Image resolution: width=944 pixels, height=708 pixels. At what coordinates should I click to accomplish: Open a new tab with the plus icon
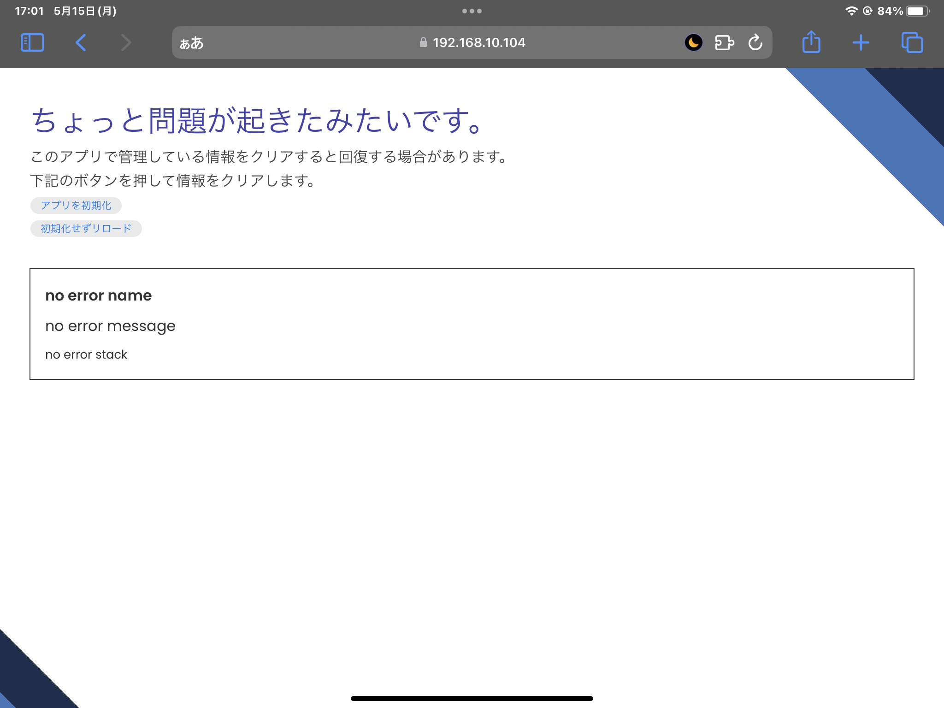(861, 42)
